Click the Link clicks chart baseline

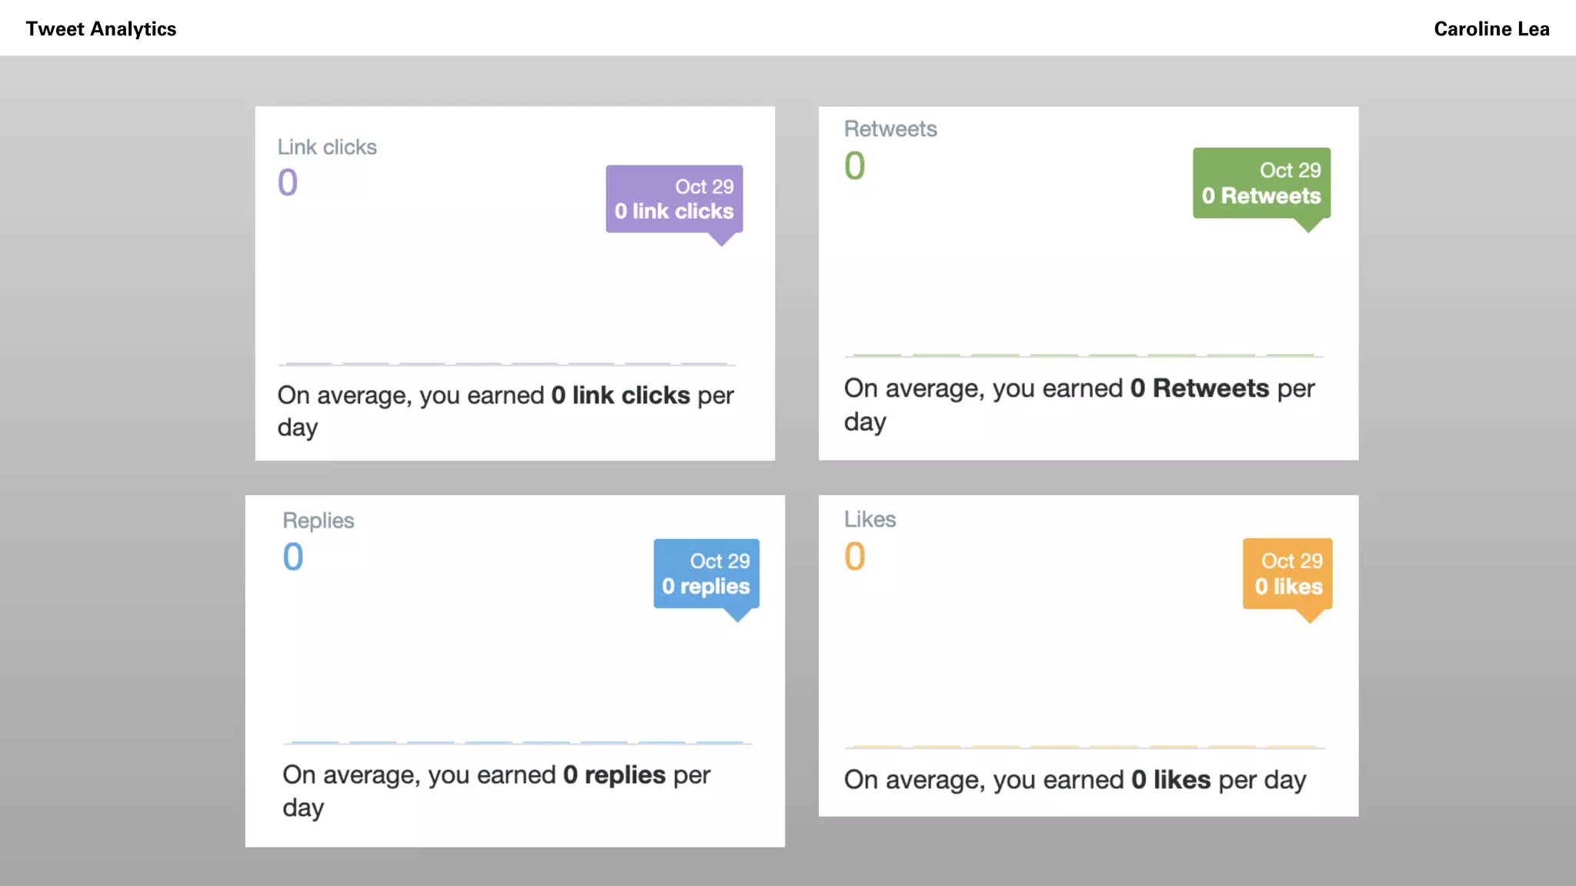pos(506,364)
